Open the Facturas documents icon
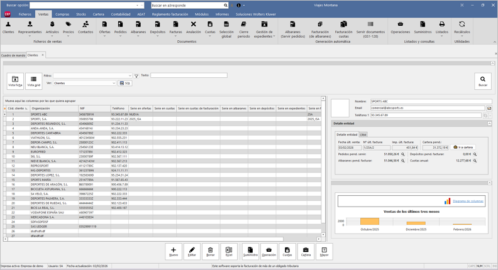498x270 pixels. pyautogui.click(x=175, y=28)
